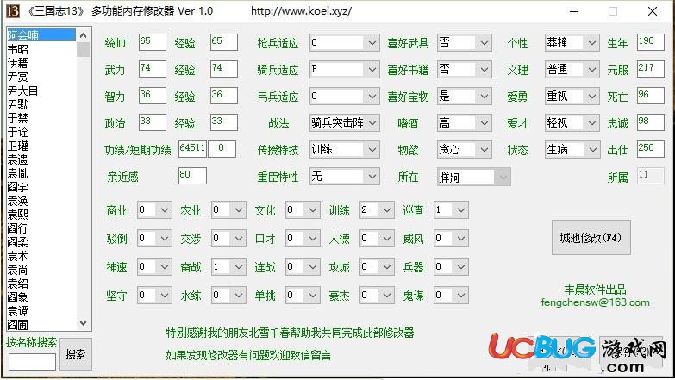The image size is (675, 380).
Task: Click the 按名称搜索 text field
Action: [x=32, y=362]
